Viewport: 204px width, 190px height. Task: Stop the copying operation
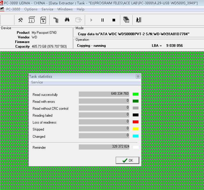[x=114, y=20]
